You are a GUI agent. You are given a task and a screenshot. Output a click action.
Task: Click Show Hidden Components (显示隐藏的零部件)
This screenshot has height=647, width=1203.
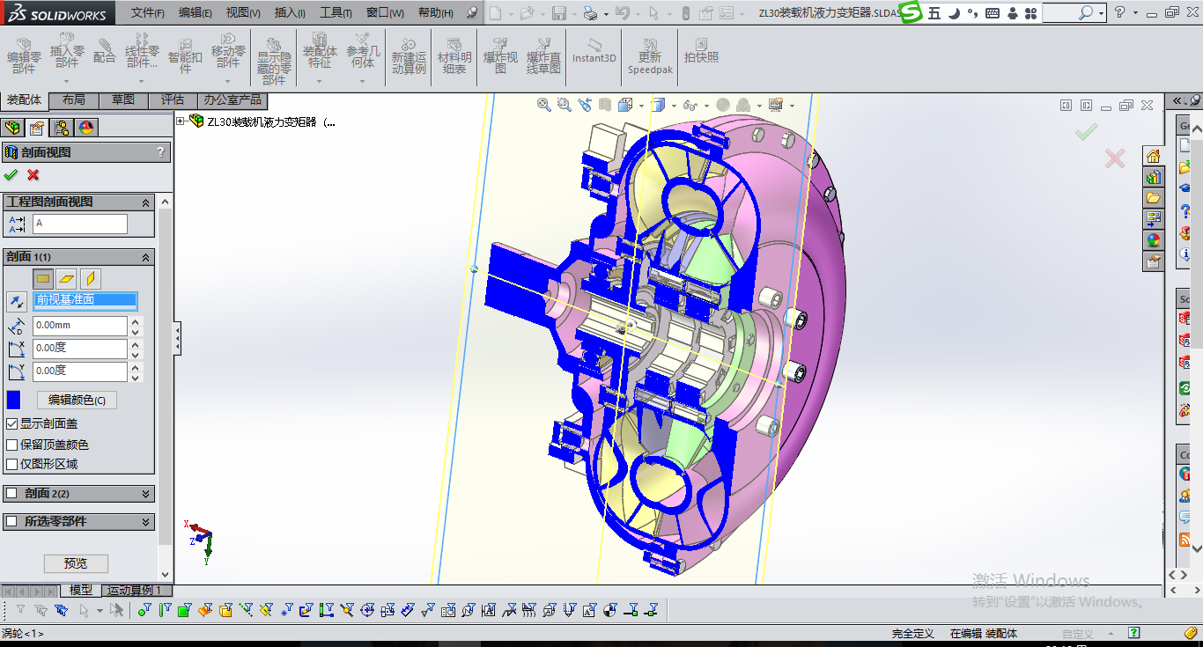click(x=273, y=61)
